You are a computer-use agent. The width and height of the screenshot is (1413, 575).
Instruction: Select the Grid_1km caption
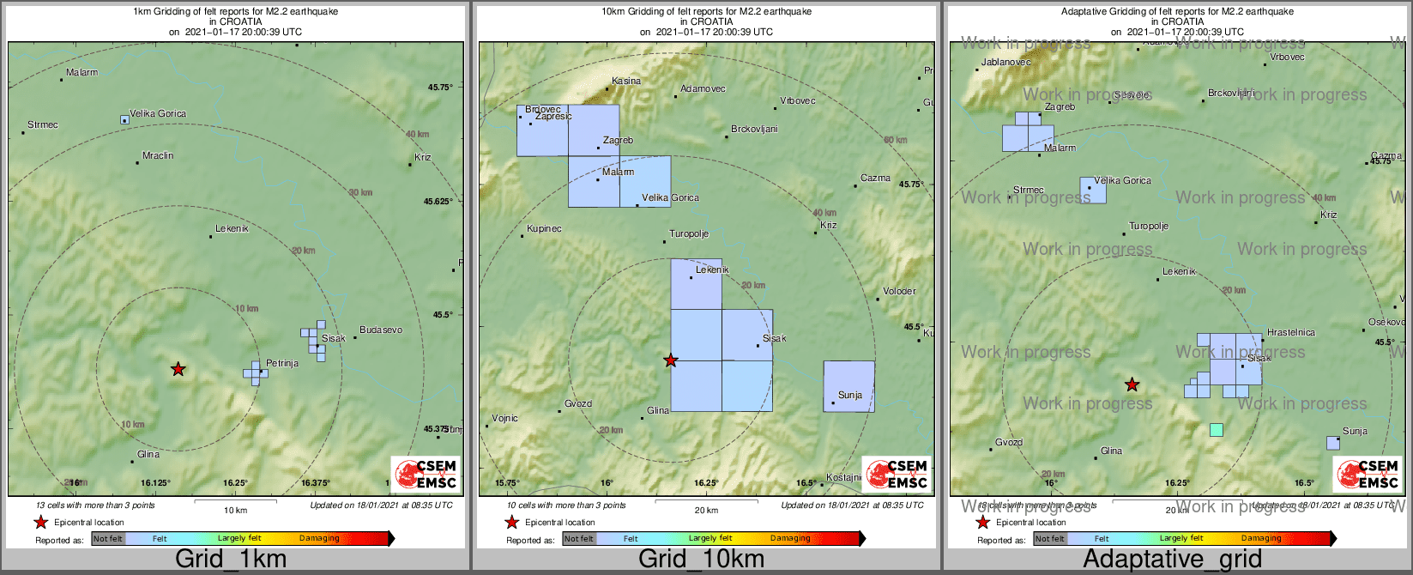[231, 560]
